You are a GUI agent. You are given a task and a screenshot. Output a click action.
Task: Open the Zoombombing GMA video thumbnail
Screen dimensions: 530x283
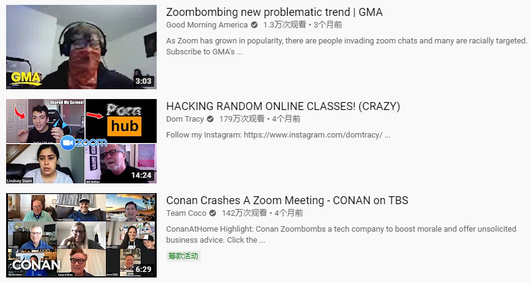pos(81,47)
